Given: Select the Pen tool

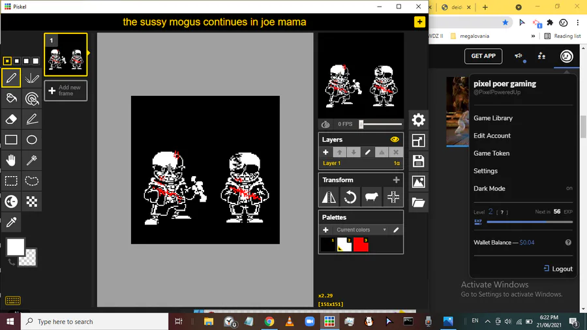Looking at the screenshot, I should point(11,78).
